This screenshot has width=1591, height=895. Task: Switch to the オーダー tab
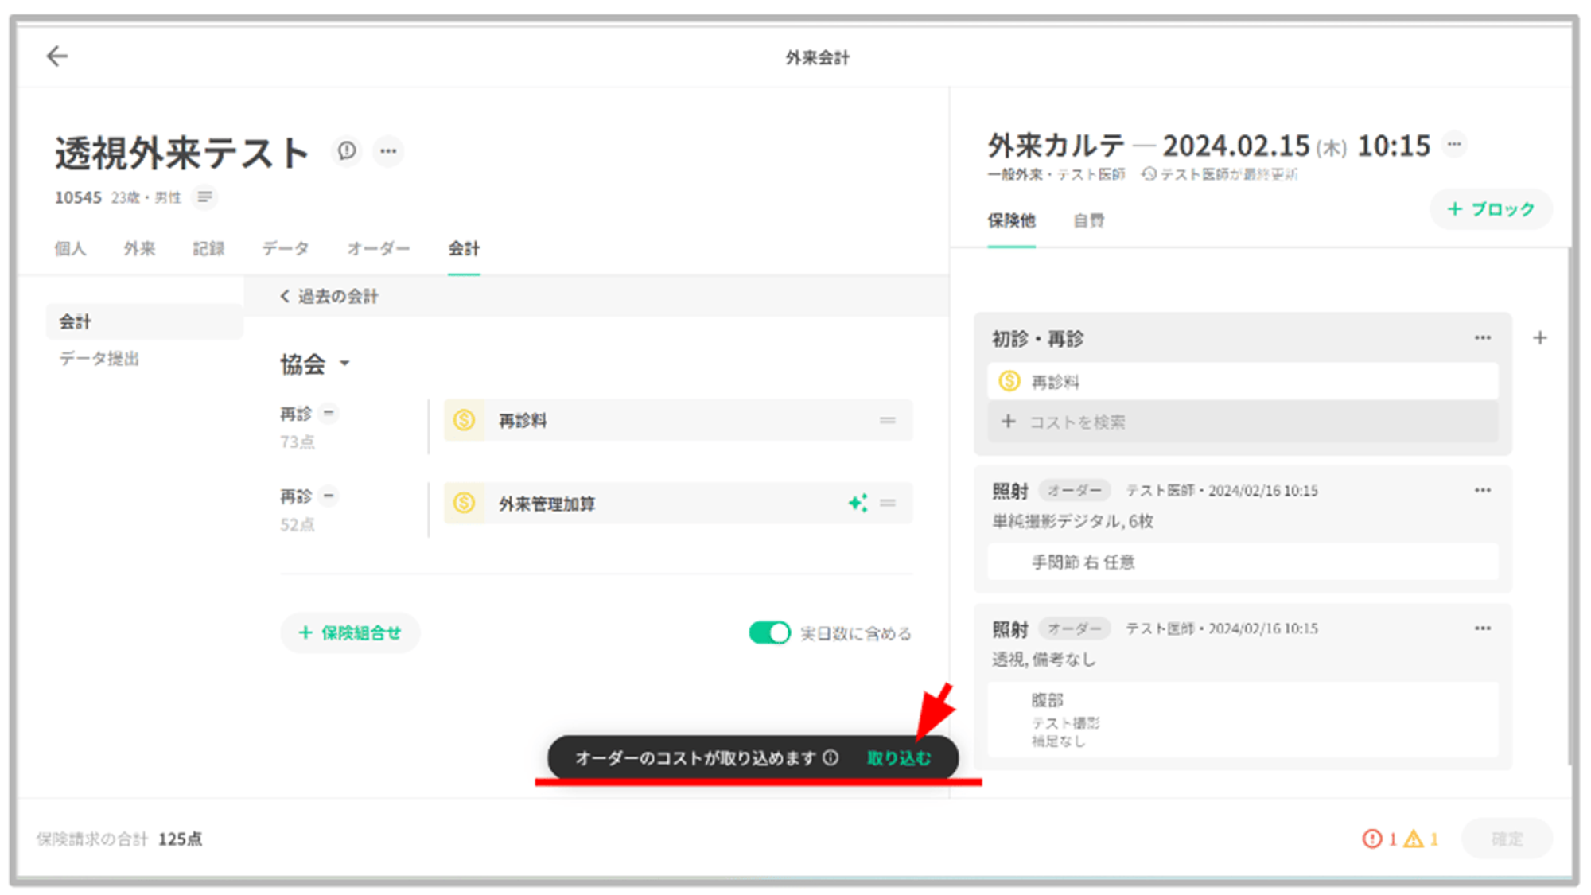(x=378, y=249)
